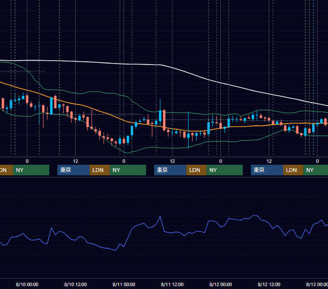Click the 8/12 12:00 date label

[x=269, y=284]
